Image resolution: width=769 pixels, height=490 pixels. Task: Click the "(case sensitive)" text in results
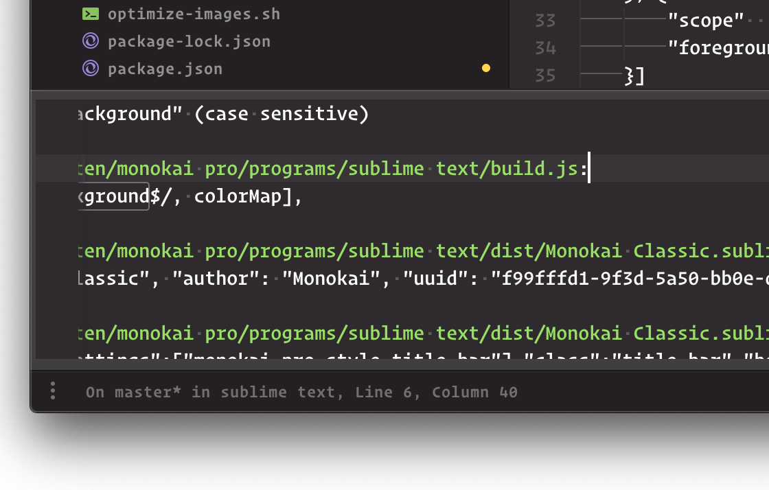[x=282, y=114]
